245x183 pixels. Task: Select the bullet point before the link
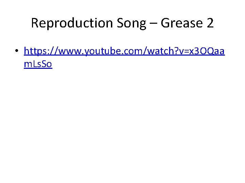(x=16, y=52)
